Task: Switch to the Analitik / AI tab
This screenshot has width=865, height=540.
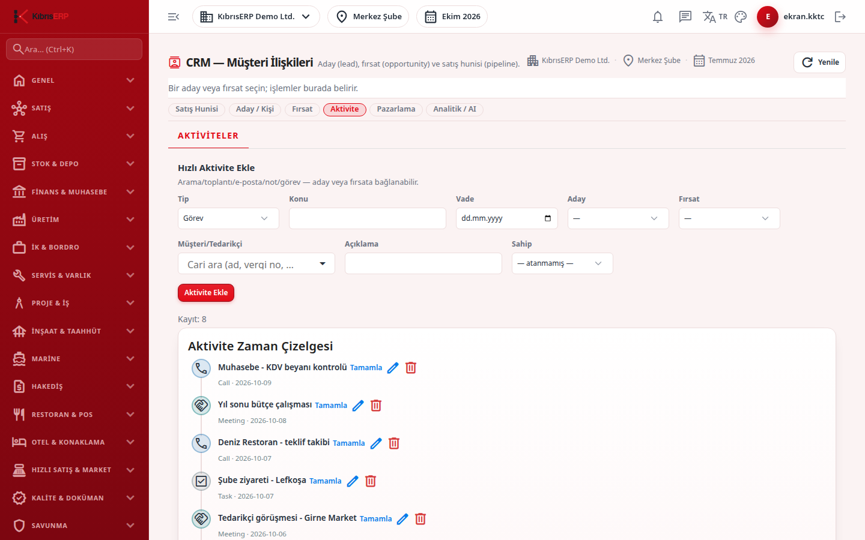Action: (455, 109)
